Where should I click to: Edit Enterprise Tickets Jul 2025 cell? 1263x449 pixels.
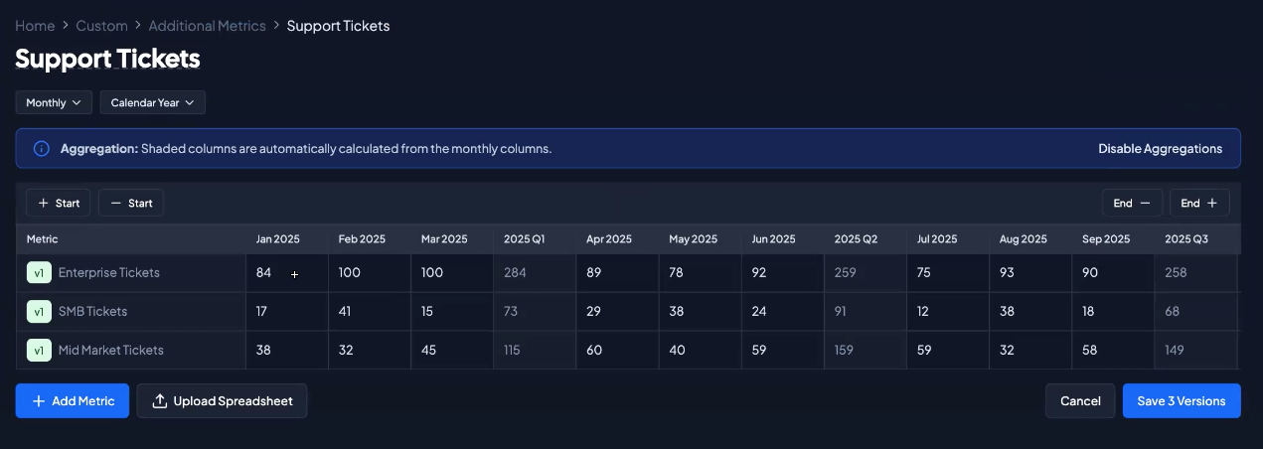[x=948, y=273]
